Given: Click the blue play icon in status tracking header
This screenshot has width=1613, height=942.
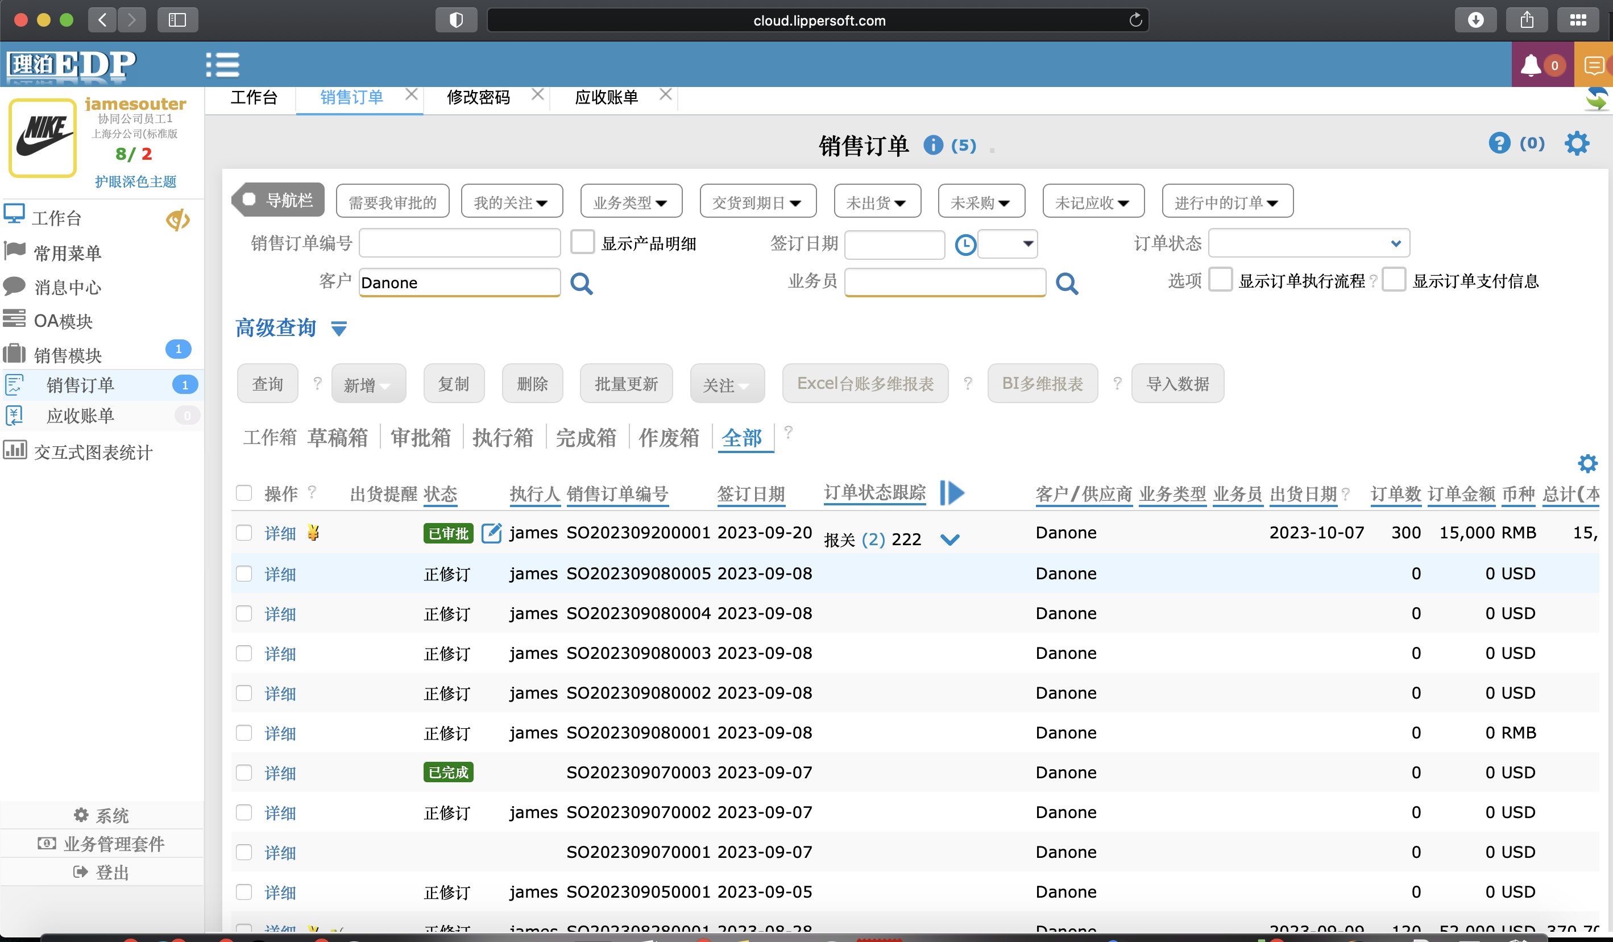Looking at the screenshot, I should coord(952,493).
